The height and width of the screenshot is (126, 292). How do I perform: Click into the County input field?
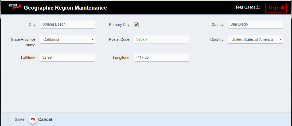coord(255,25)
